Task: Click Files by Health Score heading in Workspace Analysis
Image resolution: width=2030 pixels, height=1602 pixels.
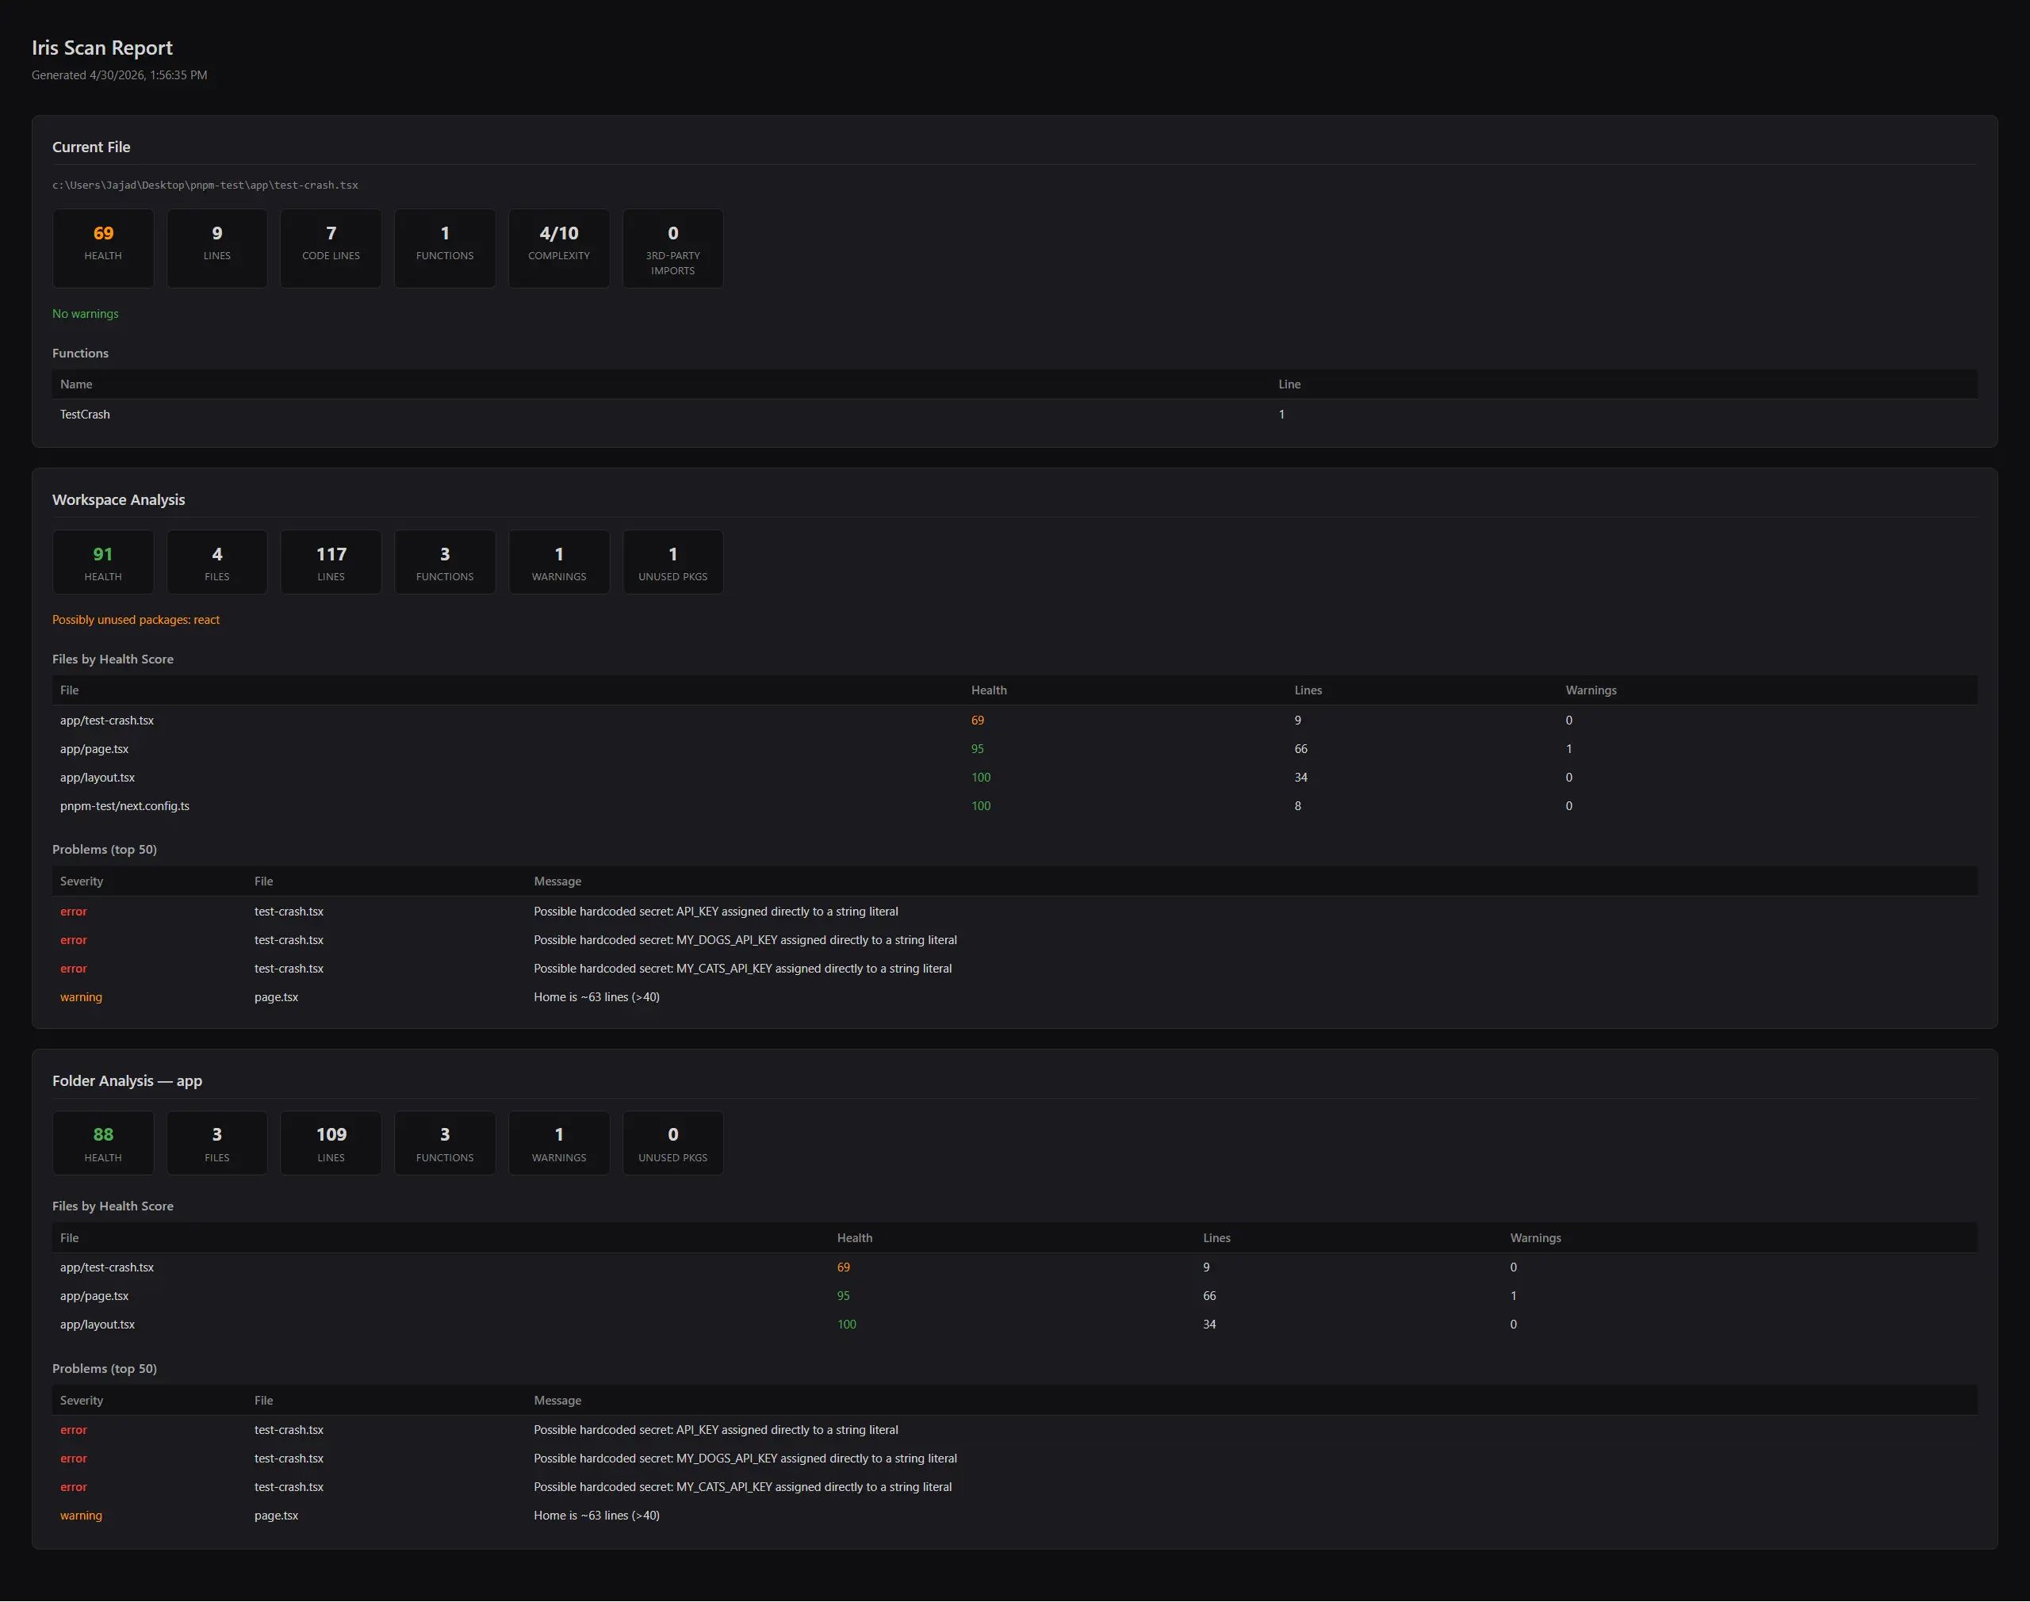Action: point(113,660)
